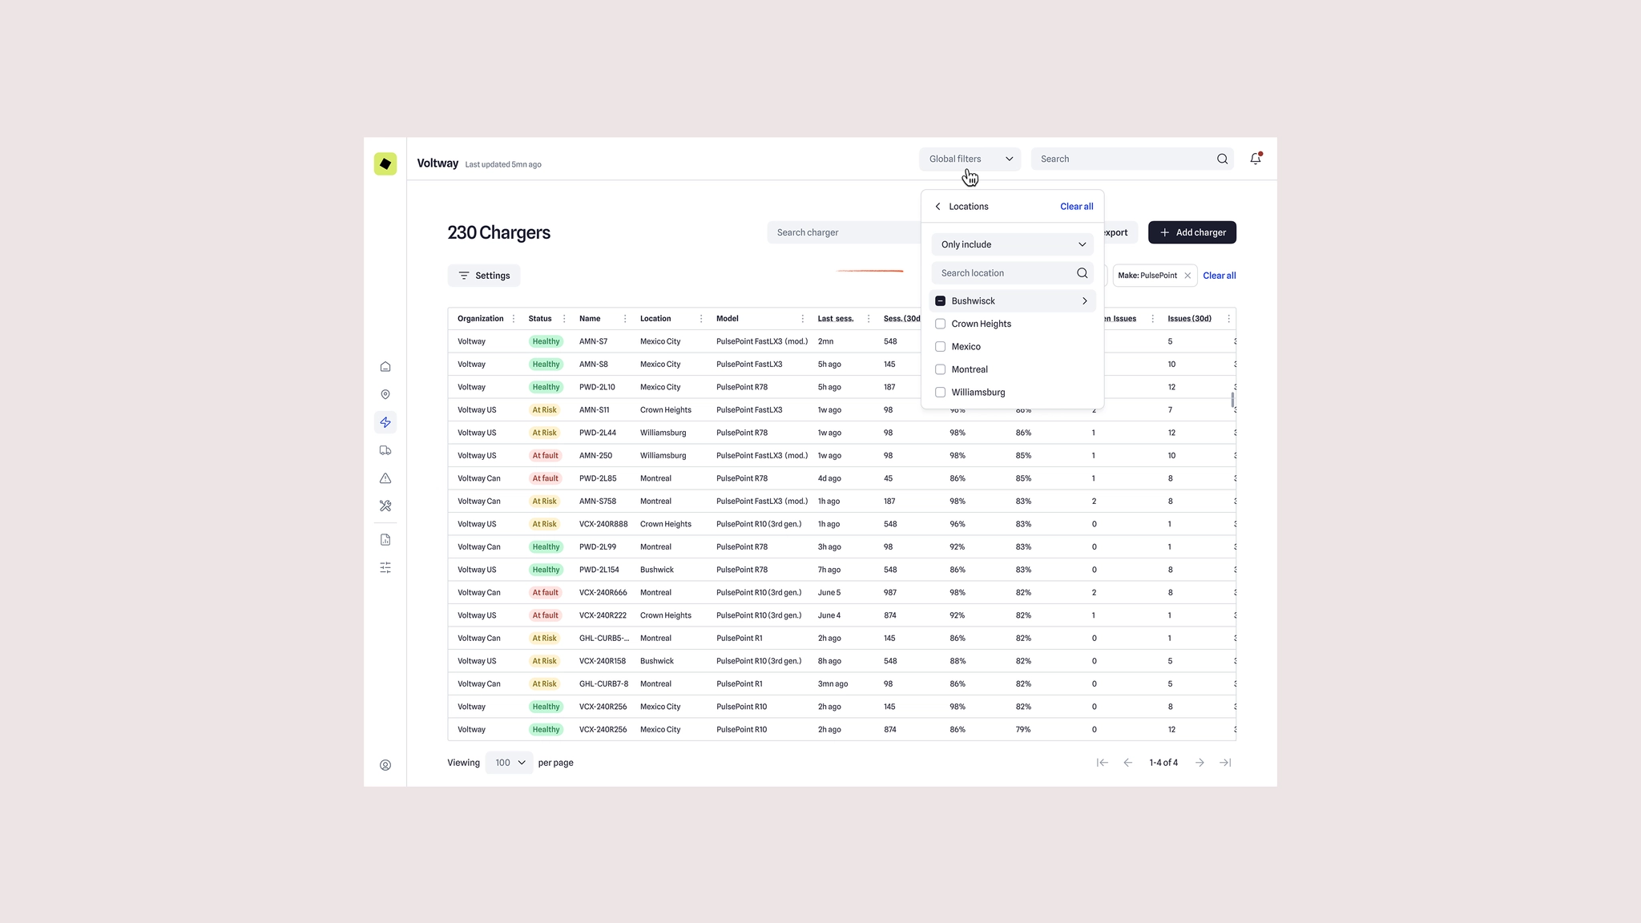Click the top search magnifier icon

coord(1222,159)
